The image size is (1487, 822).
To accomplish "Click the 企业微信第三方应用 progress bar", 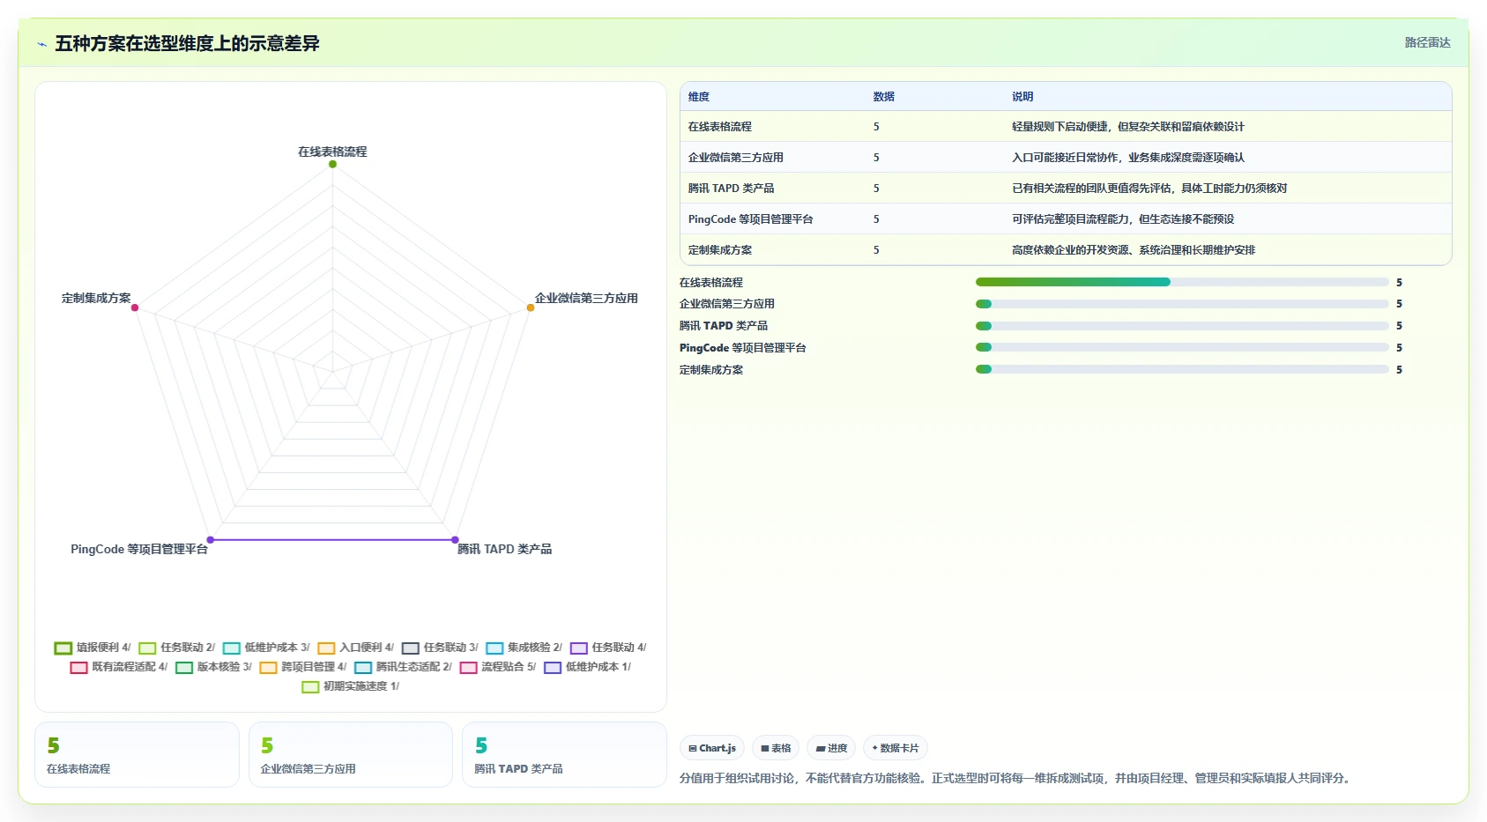I will tap(1182, 304).
